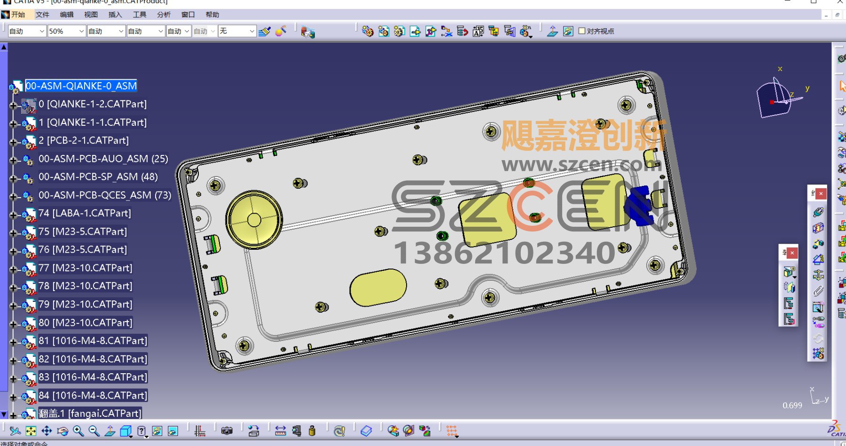Open the isometric view cube icon
The image size is (846, 446).
coord(125,431)
